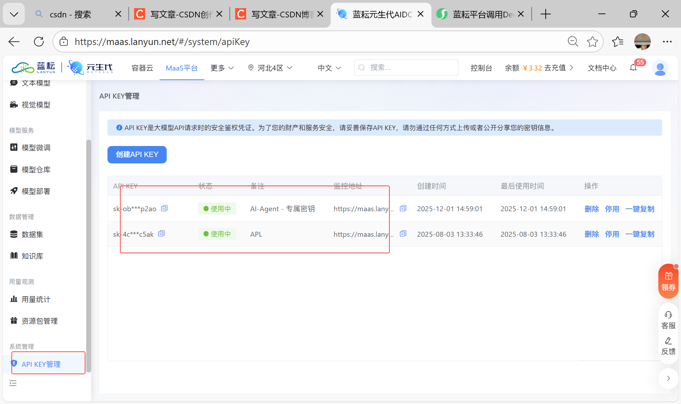Select 用量统计 in the sidebar
Viewport: 681px width, 404px height.
click(x=36, y=299)
